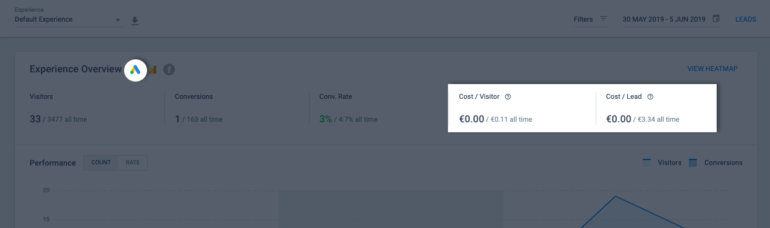Open the 30 May – 5 Jun 2019 date range

[664, 20]
